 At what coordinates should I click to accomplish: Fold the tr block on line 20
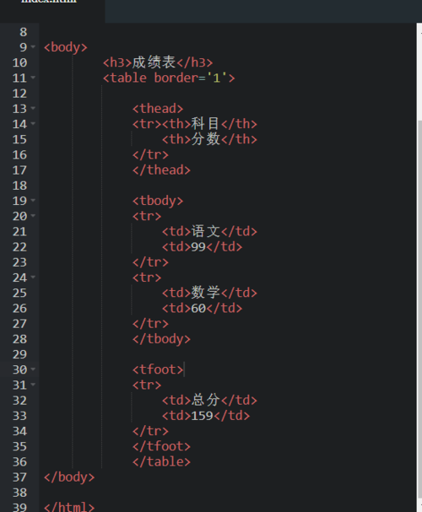(x=33, y=216)
